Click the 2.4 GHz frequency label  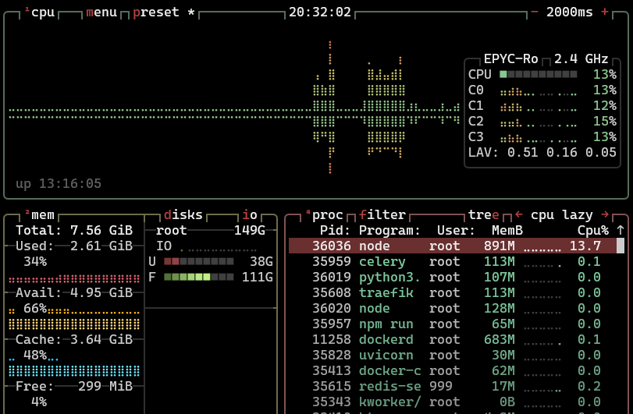click(x=581, y=58)
